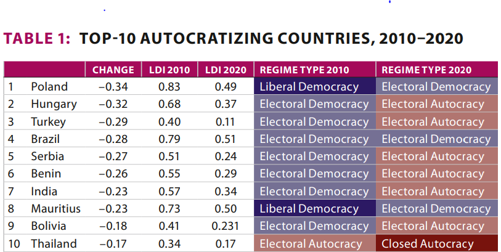
Task: Click row number 10 in the table
Action: click(14, 244)
